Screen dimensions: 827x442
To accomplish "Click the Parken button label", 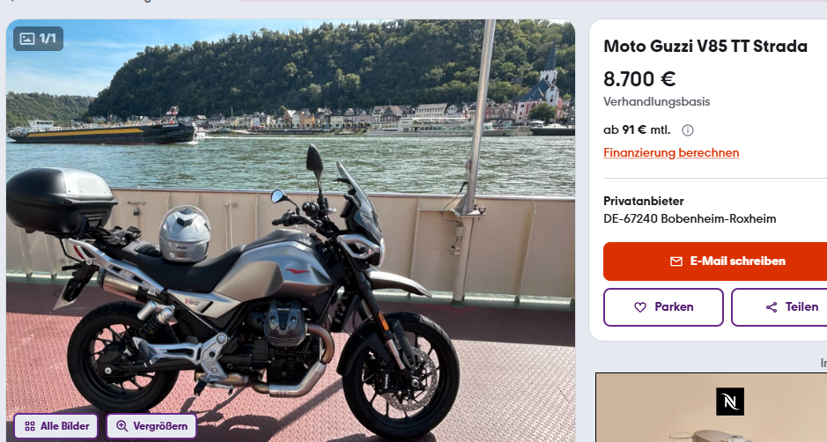I will [x=674, y=307].
